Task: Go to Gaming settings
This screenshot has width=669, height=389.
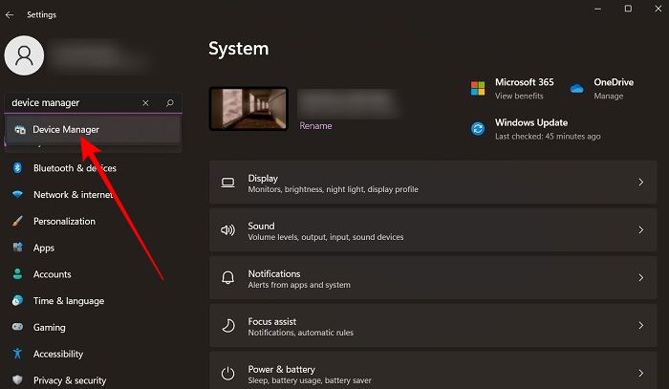Action: 50,327
